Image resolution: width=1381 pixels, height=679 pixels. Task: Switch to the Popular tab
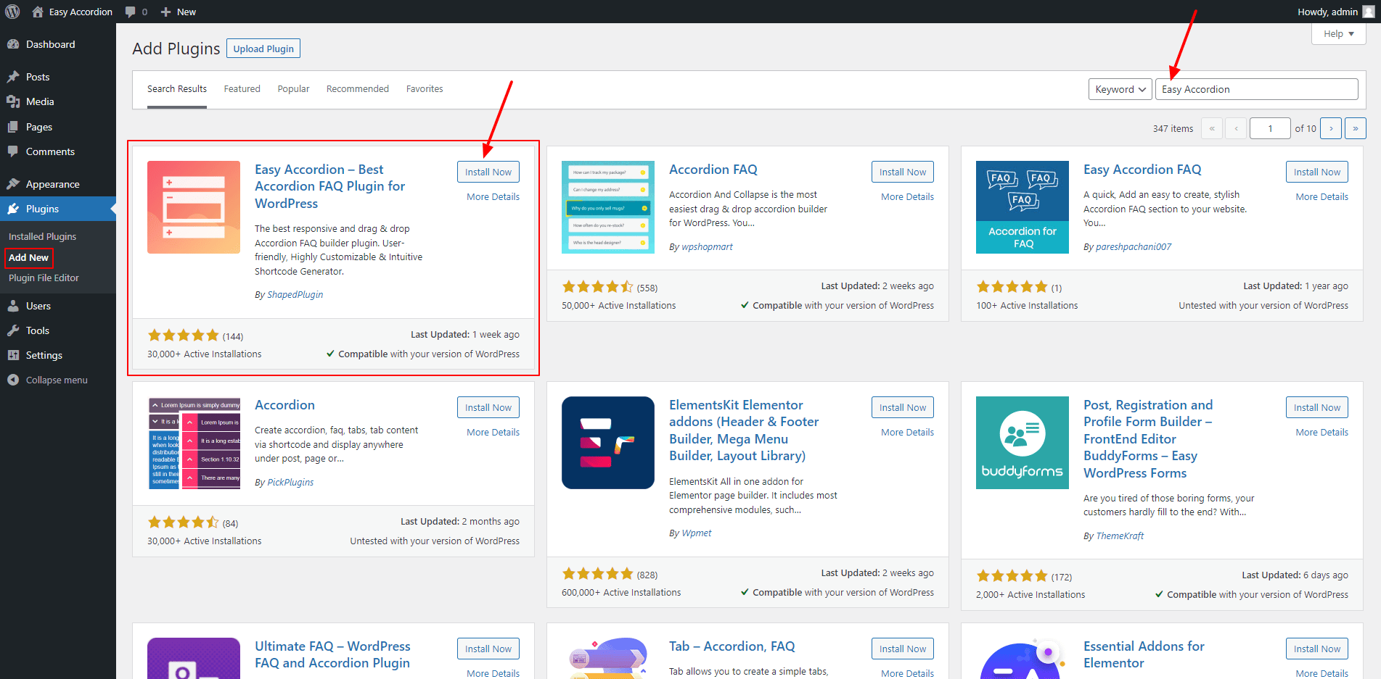[x=293, y=89]
